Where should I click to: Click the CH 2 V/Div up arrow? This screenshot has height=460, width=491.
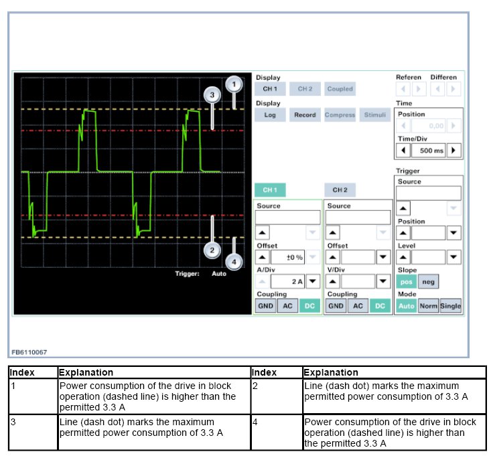(x=333, y=282)
